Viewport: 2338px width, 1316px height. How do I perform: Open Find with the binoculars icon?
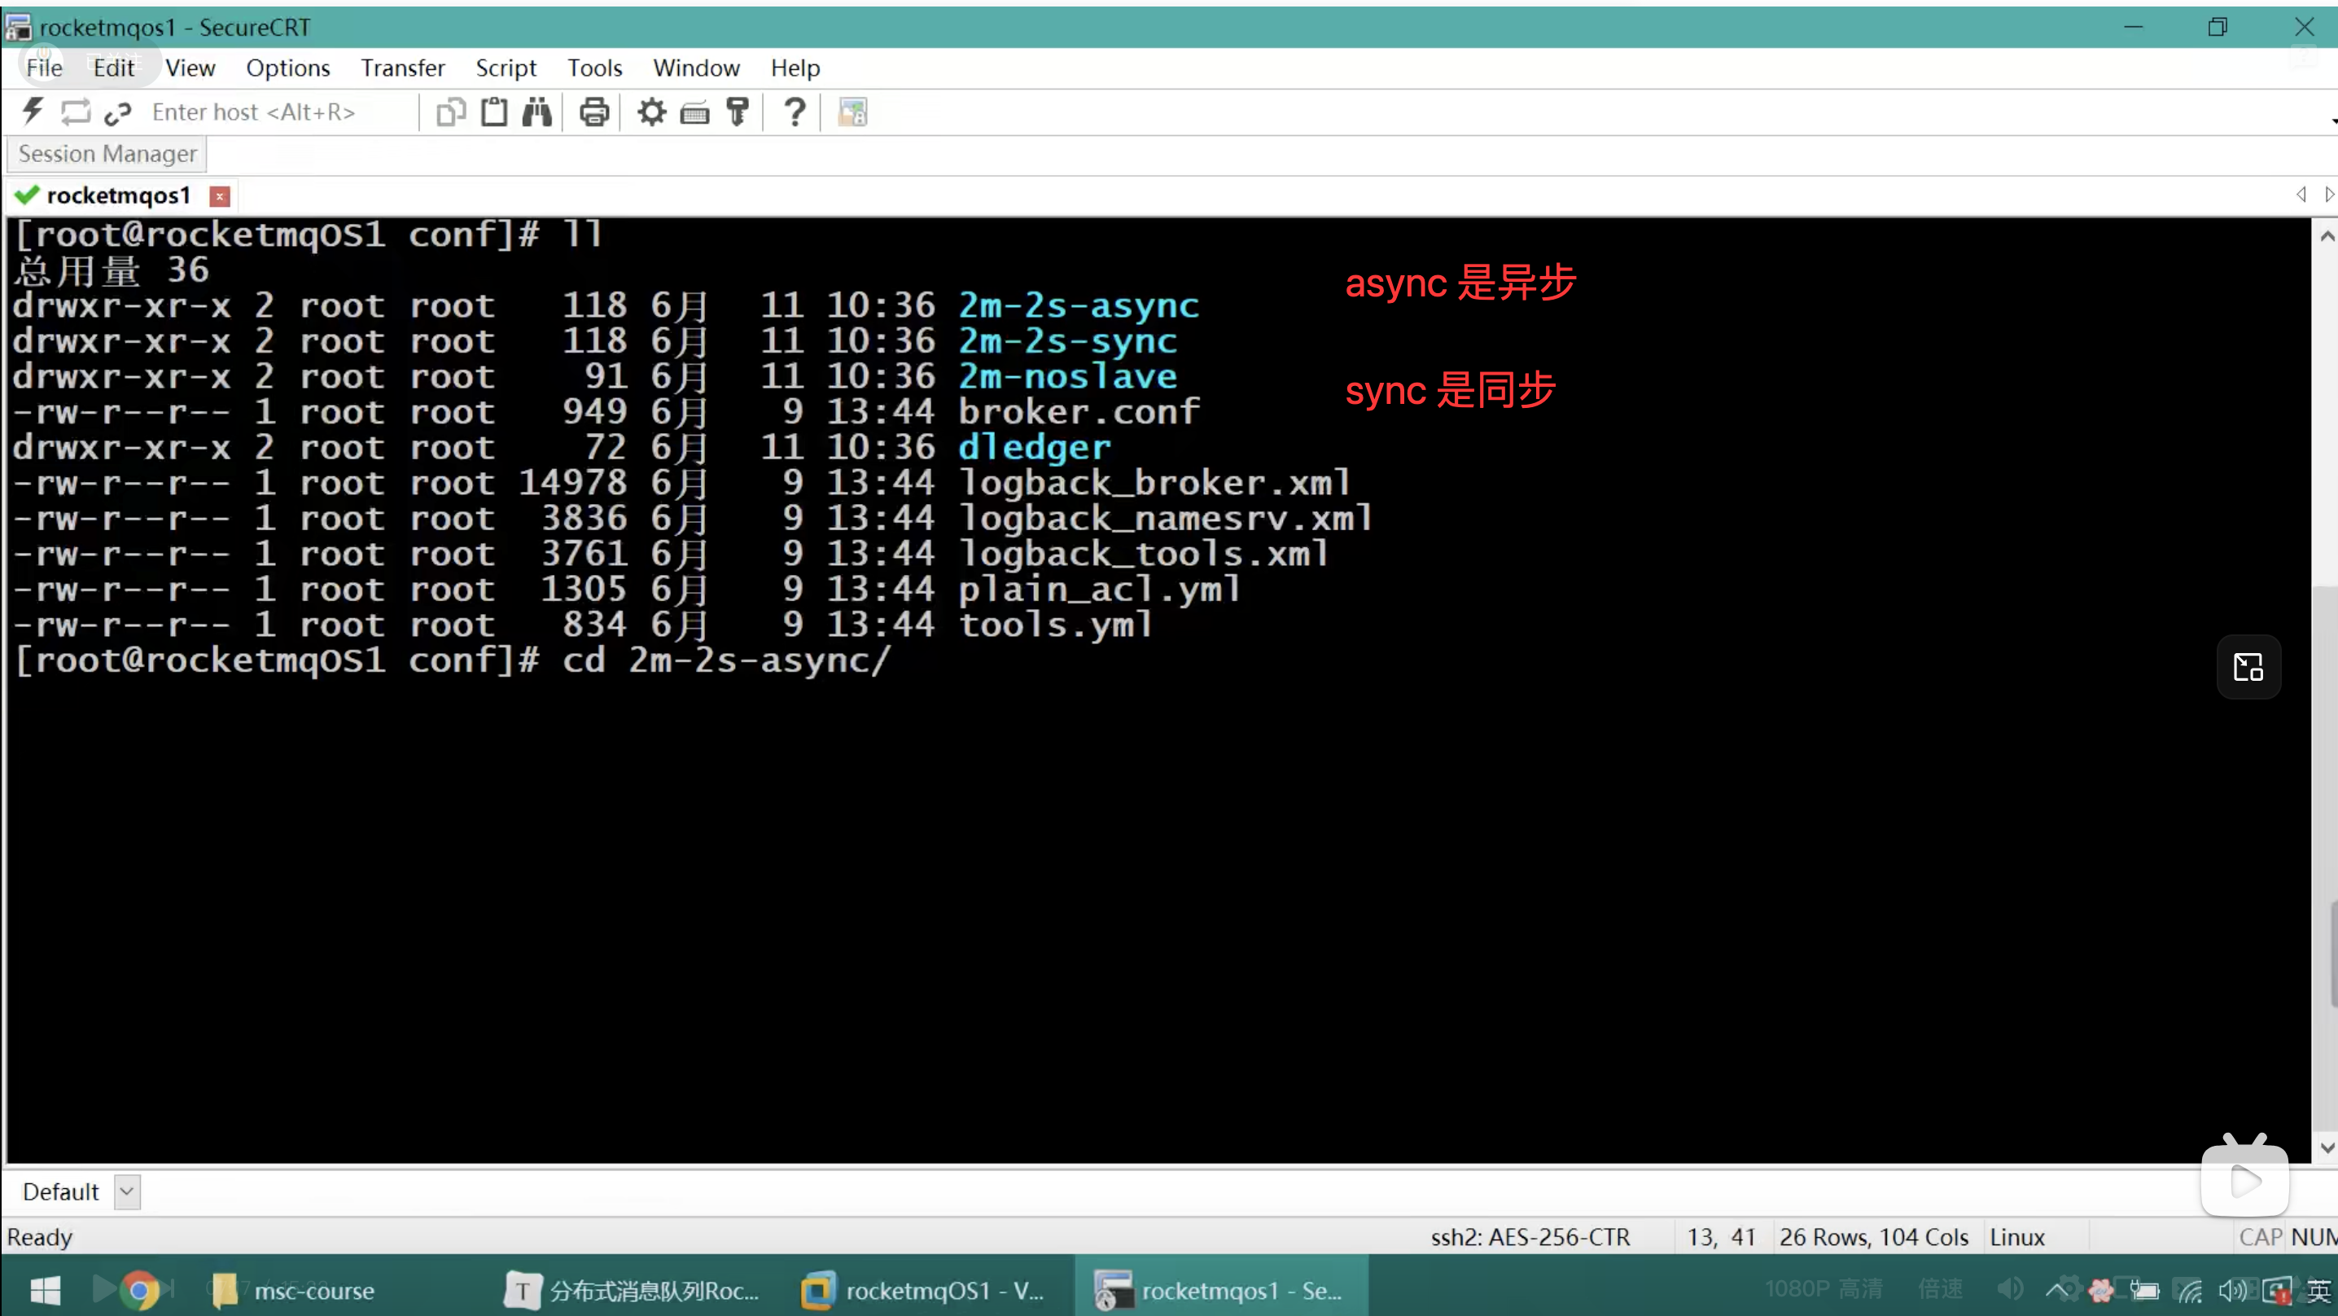click(x=537, y=112)
